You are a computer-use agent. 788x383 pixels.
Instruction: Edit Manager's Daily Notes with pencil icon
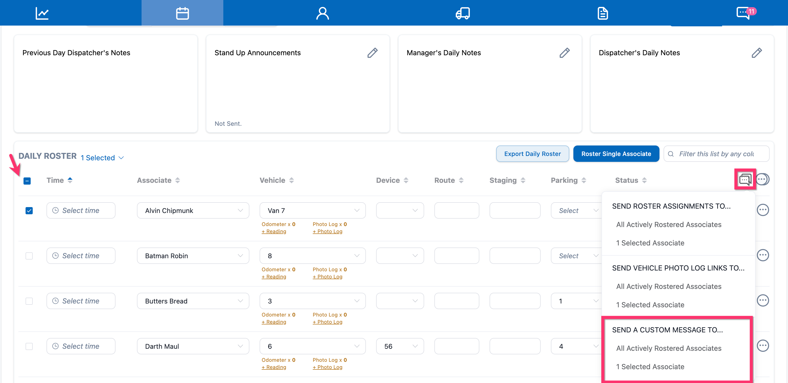564,53
